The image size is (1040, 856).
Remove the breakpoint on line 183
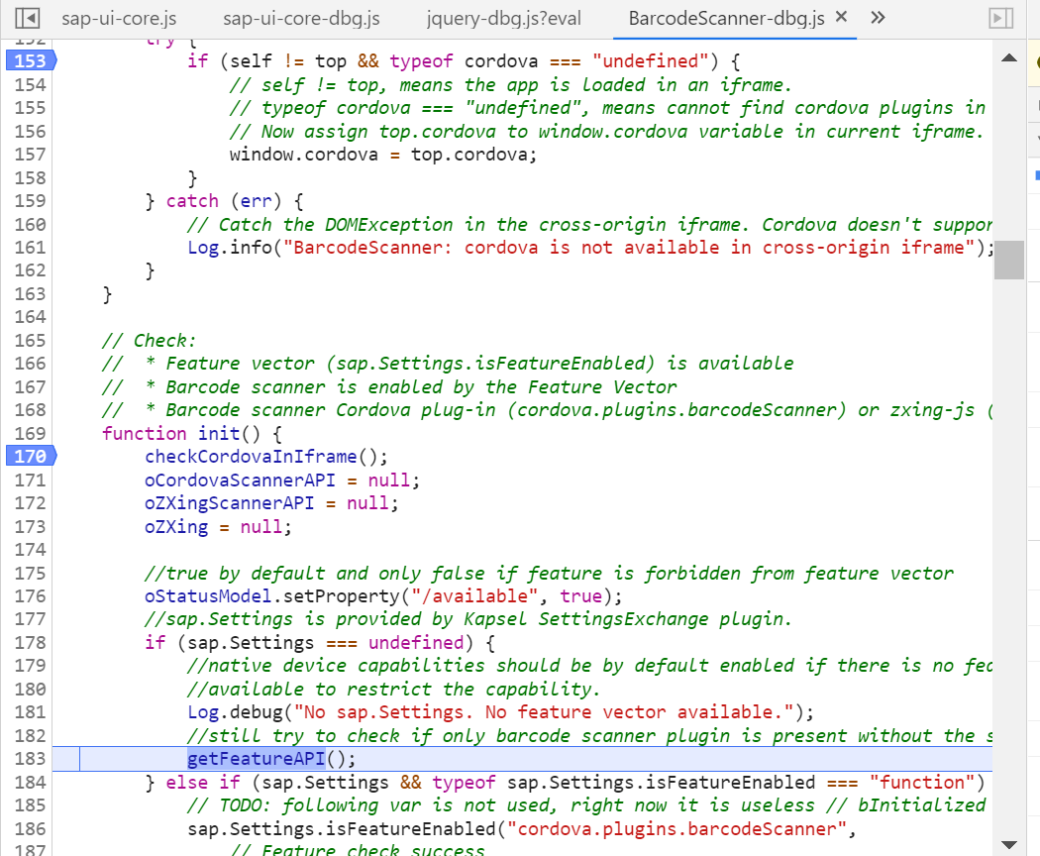pyautogui.click(x=30, y=758)
